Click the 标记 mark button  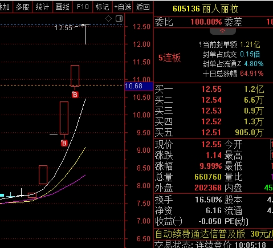pos(103,7)
